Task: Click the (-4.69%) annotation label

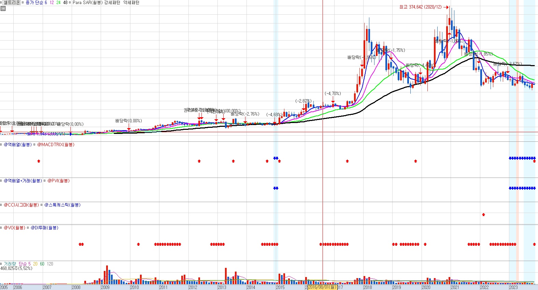Action: 274,115
